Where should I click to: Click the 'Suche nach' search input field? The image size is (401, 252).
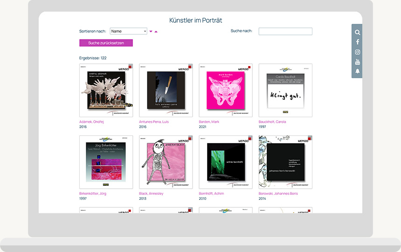point(285,31)
